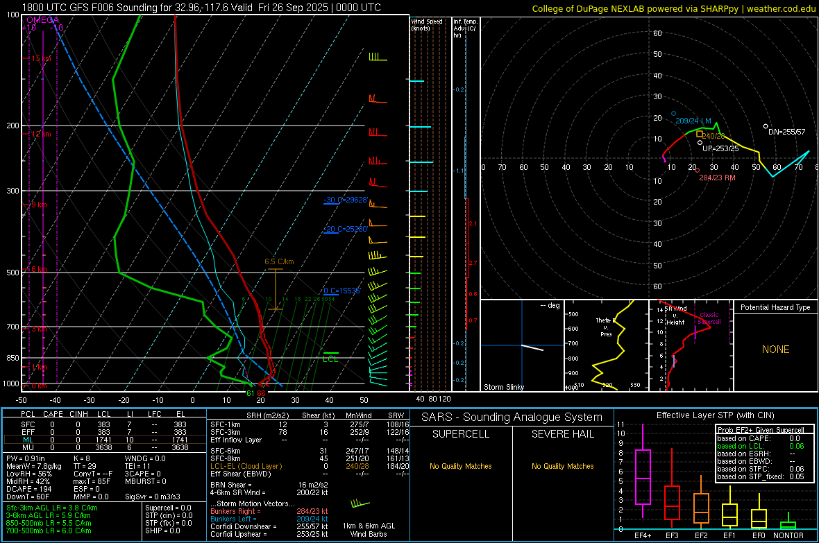Image resolution: width=819 pixels, height=543 pixels.
Task: Click the DN=255/57 Corfidi hodograph label
Action: click(786, 132)
